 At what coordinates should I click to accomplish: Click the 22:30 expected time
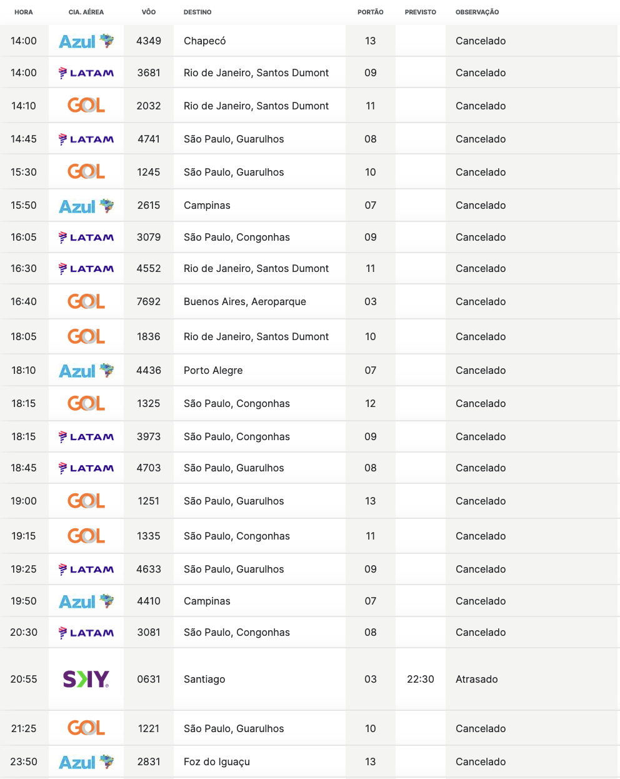(x=421, y=679)
